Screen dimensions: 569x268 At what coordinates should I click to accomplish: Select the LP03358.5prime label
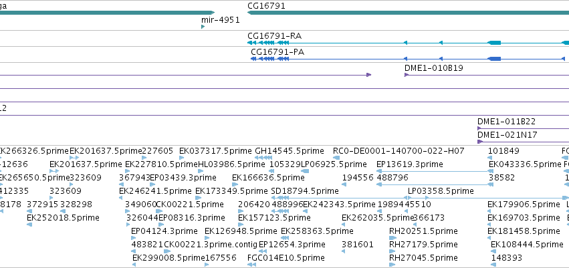click(441, 190)
